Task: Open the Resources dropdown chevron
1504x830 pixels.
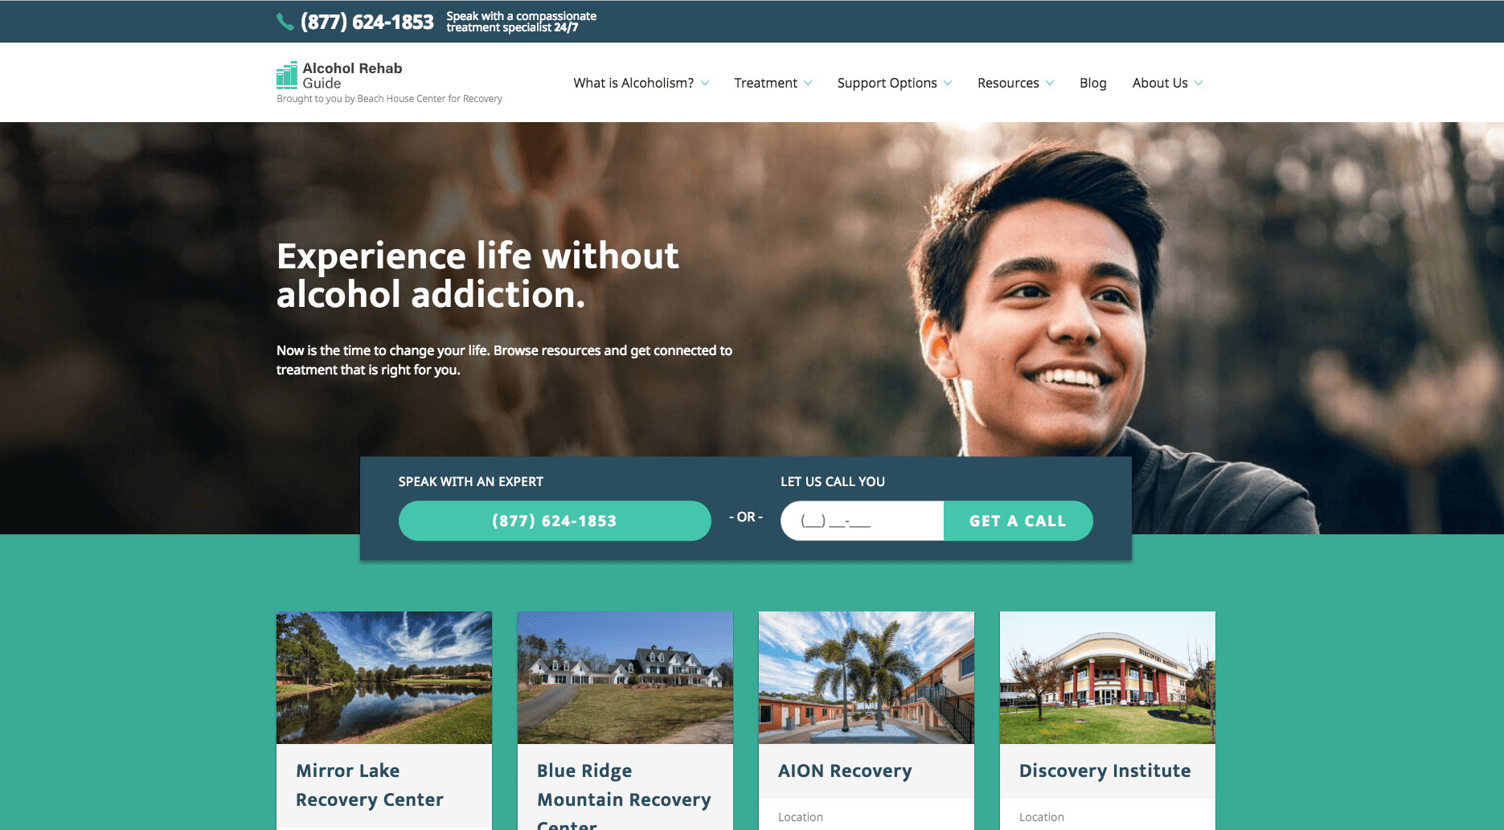Action: pyautogui.click(x=1050, y=83)
